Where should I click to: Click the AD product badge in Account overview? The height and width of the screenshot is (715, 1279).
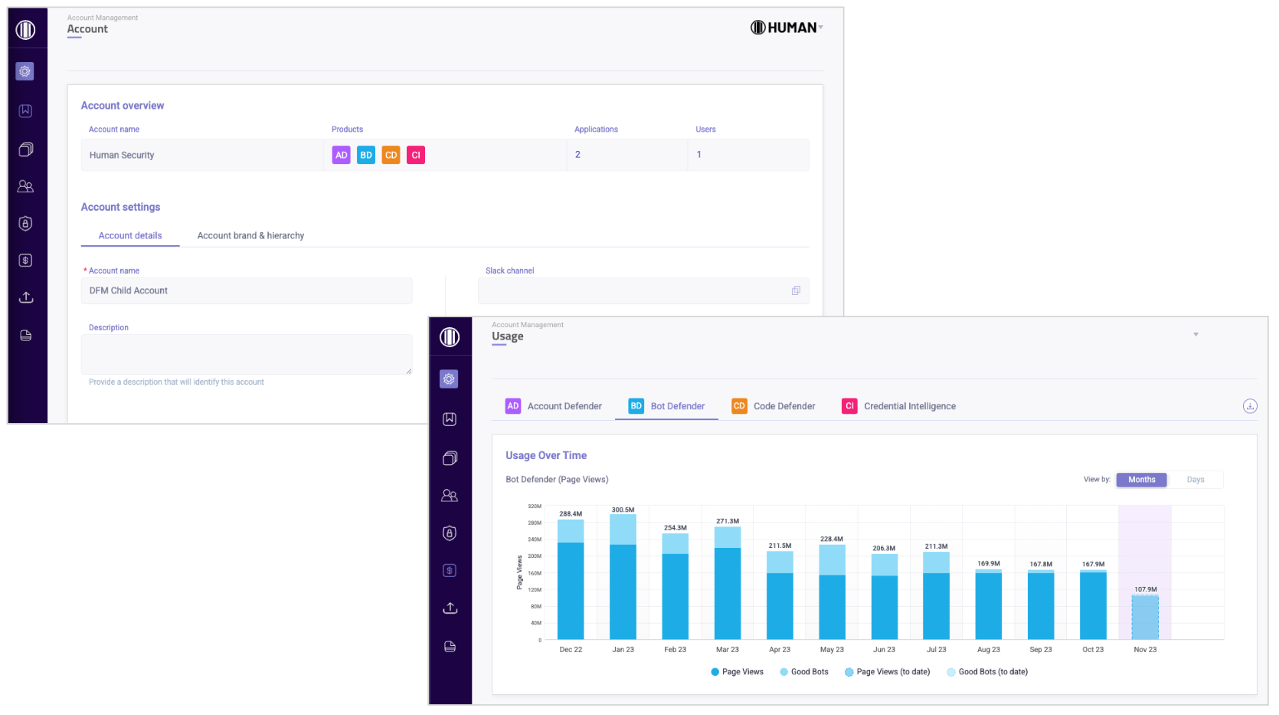tap(342, 155)
